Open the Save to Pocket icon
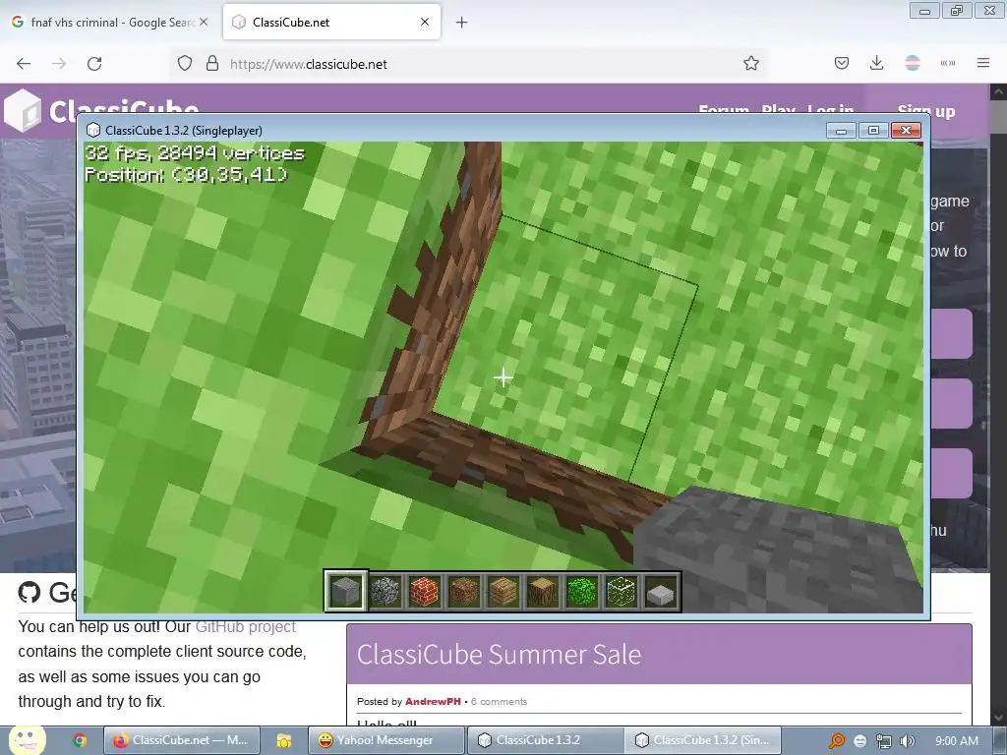Image resolution: width=1007 pixels, height=755 pixels. pos(842,63)
